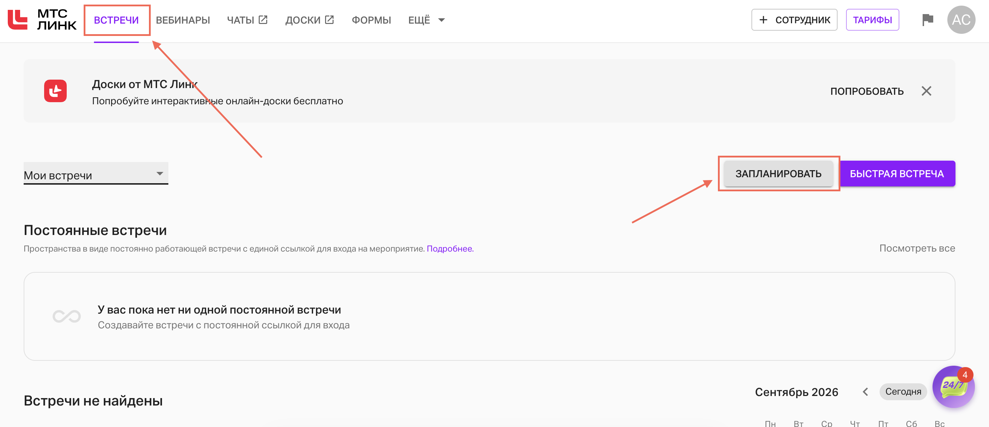Expand the Ещё menu

tap(426, 20)
